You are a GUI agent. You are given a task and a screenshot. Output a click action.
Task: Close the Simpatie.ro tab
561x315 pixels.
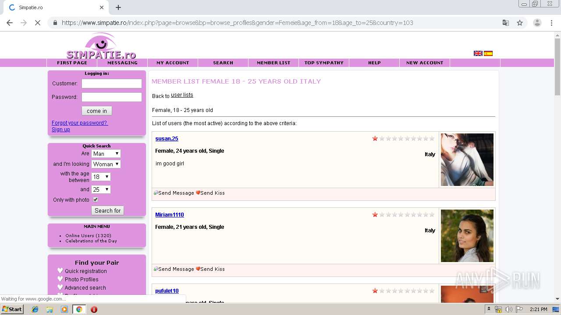(x=102, y=7)
